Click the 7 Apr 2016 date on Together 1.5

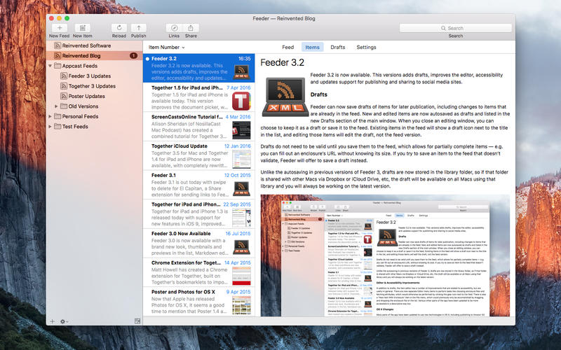238,88
